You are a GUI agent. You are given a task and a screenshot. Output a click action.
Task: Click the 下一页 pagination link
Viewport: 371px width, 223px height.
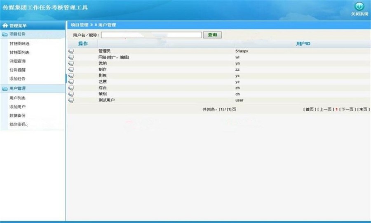(347, 109)
